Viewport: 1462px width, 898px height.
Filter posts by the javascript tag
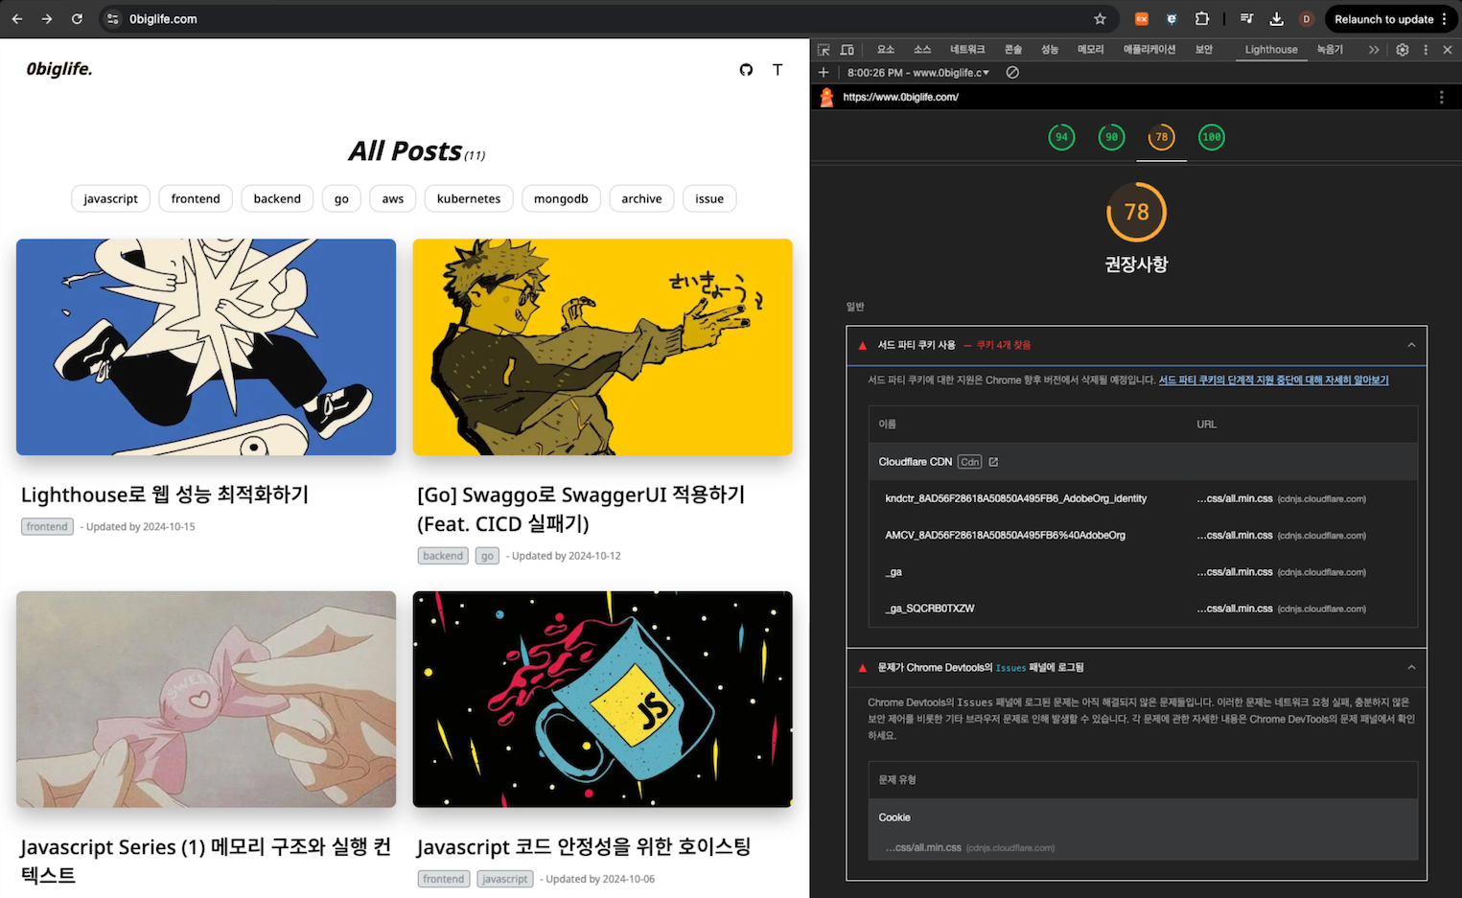pos(110,198)
